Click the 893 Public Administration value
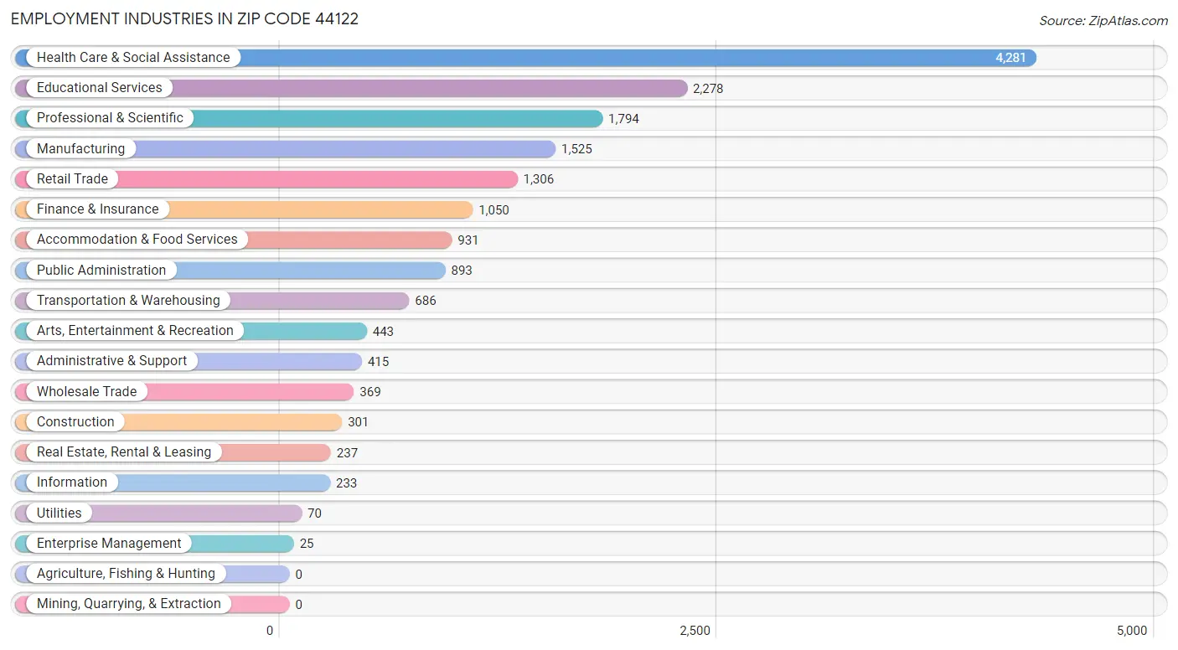Image resolution: width=1178 pixels, height=650 pixels. tap(462, 271)
